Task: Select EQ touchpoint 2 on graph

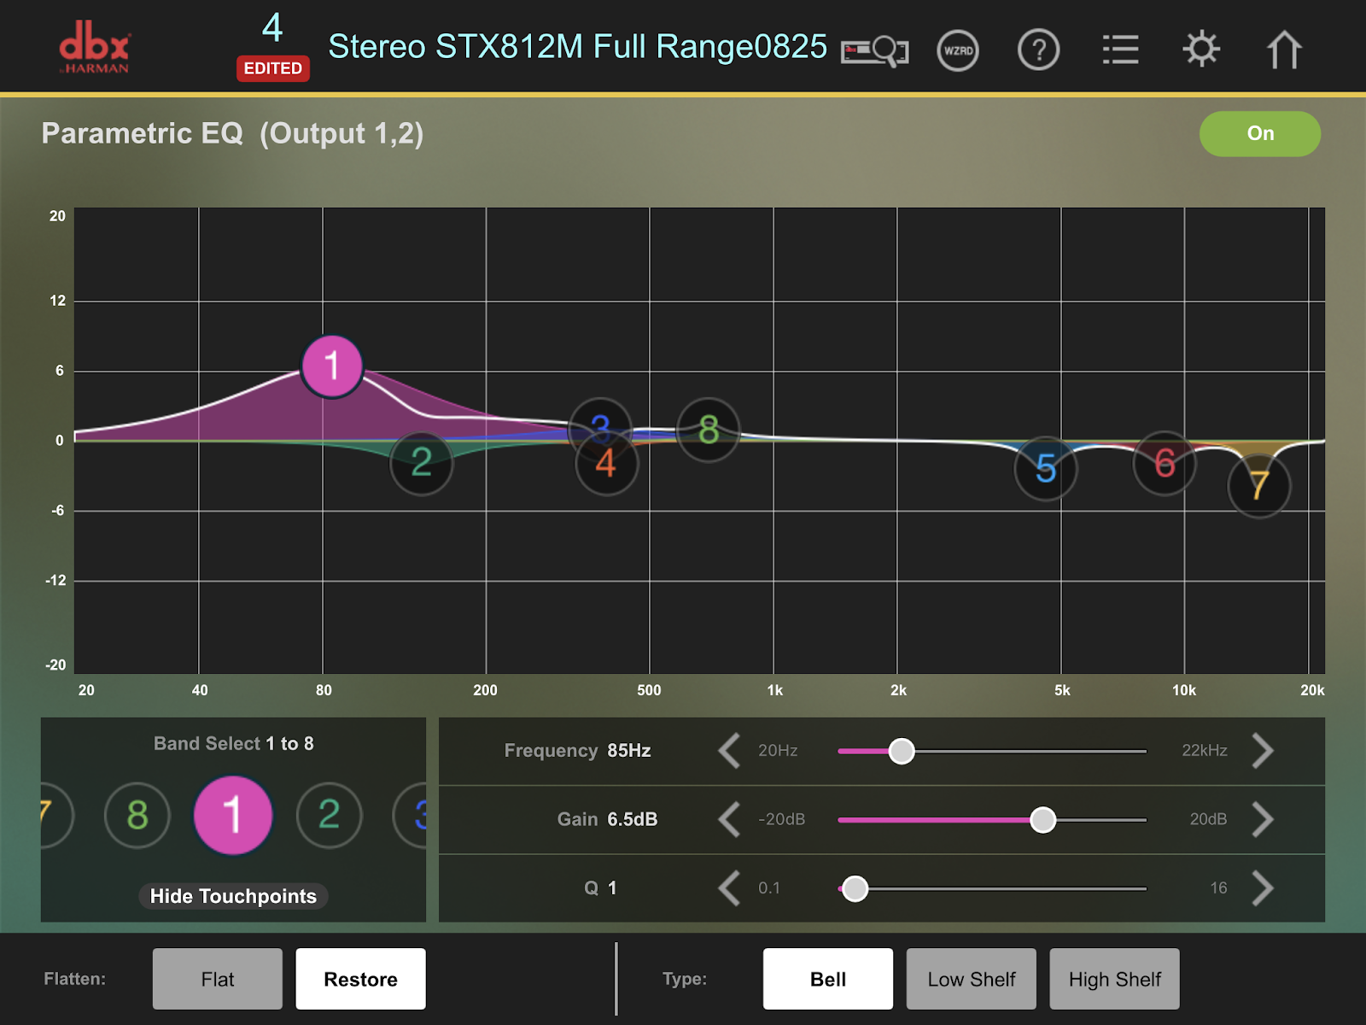Action: (x=421, y=463)
